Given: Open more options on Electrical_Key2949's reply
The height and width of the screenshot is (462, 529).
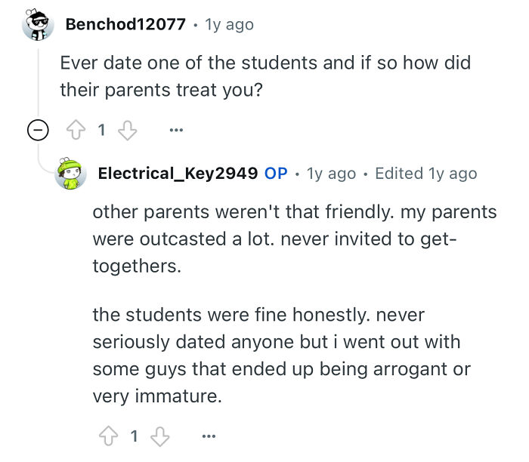Looking at the screenshot, I should [209, 436].
